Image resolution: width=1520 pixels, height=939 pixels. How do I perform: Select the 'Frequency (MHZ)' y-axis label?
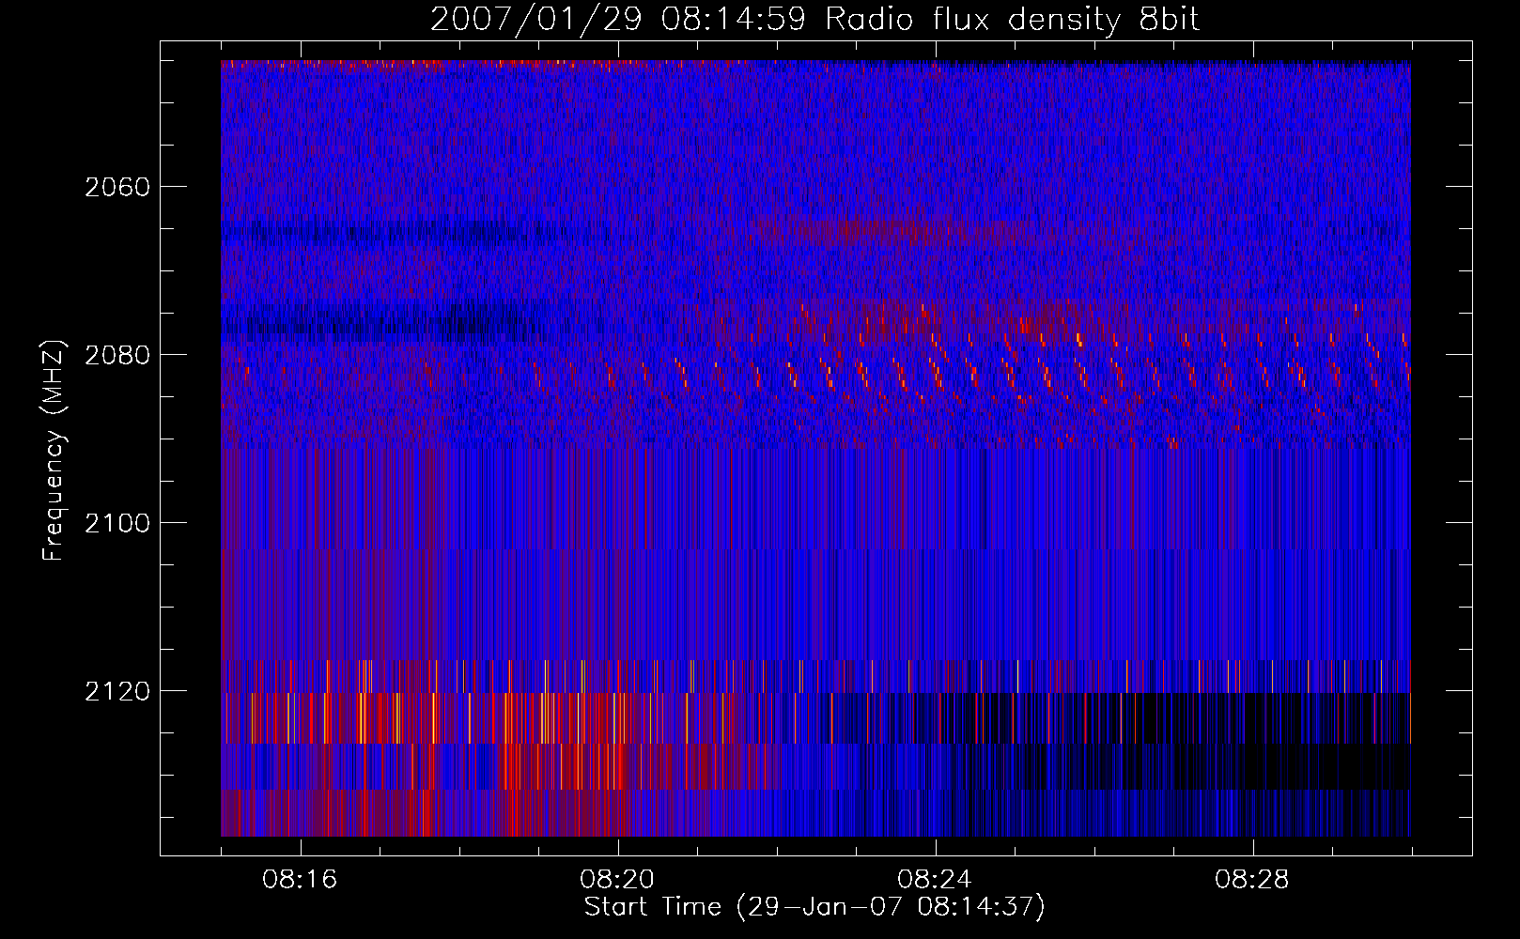(54, 451)
